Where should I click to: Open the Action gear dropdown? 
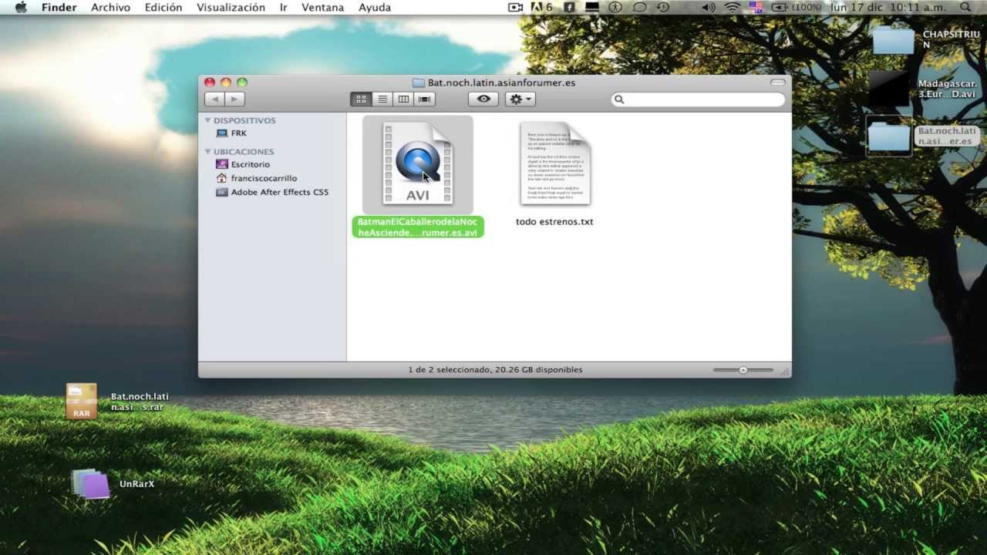tap(520, 99)
